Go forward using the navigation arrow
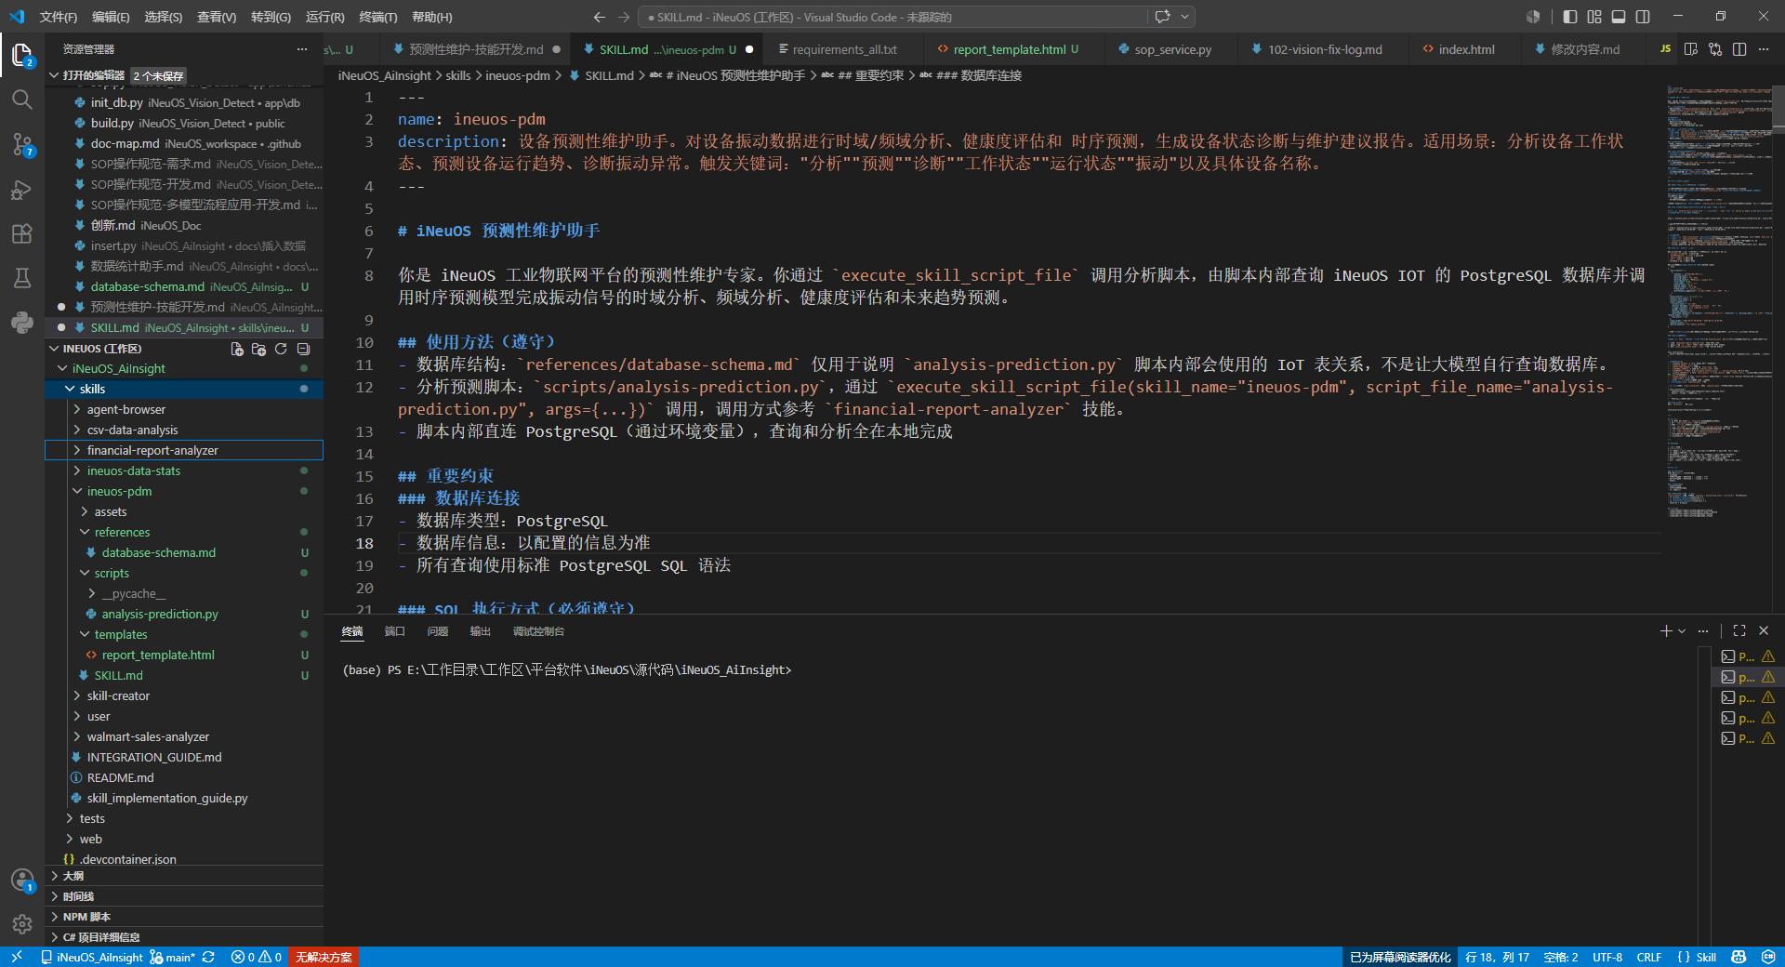Screen dimensions: 1785x967 [x=624, y=17]
